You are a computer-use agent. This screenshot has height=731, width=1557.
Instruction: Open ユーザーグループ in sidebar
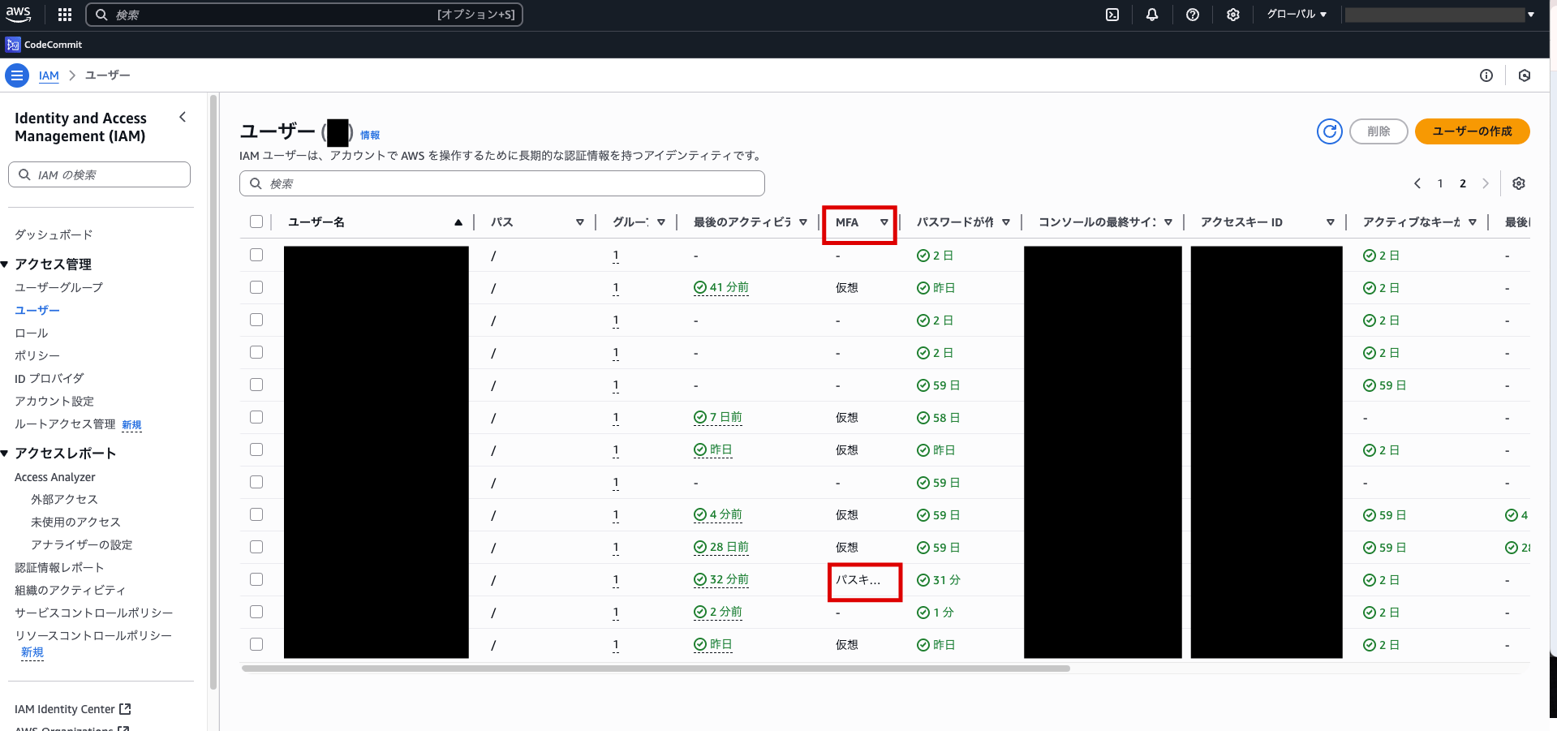[58, 287]
